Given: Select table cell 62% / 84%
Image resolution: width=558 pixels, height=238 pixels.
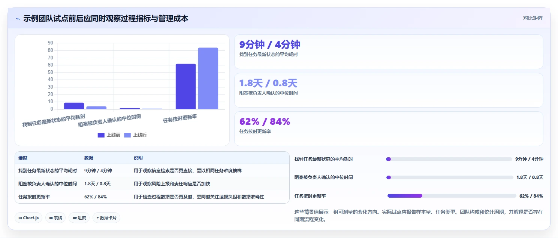Looking at the screenshot, I should click(x=96, y=197).
